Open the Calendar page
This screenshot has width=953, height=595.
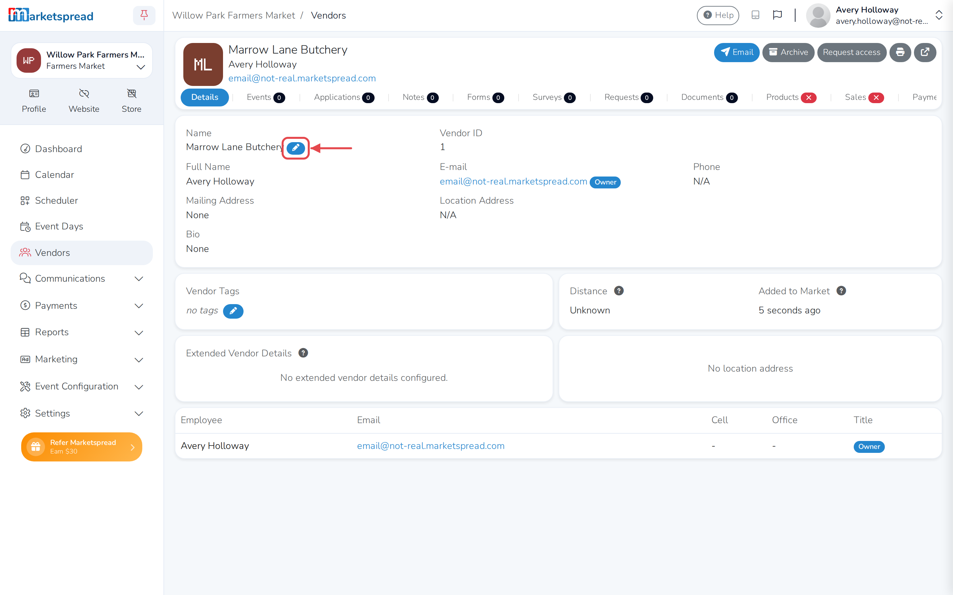click(x=81, y=175)
